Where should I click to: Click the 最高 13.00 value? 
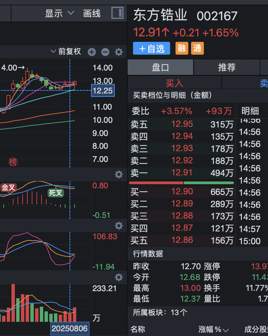(190, 288)
